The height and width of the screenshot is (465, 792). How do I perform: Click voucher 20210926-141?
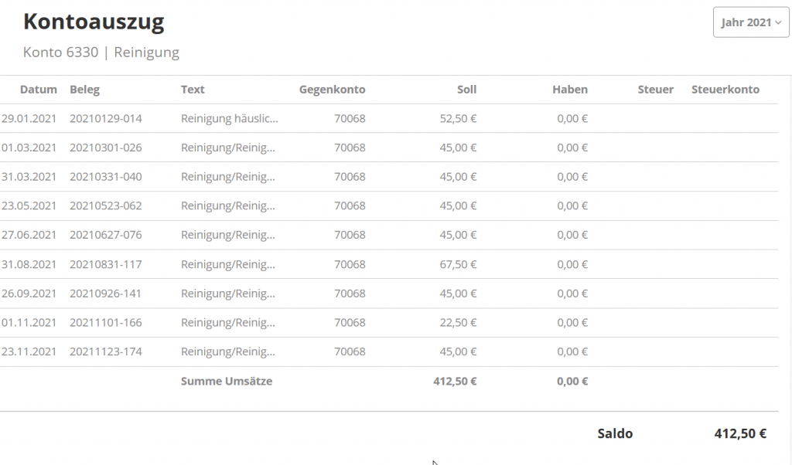point(105,294)
